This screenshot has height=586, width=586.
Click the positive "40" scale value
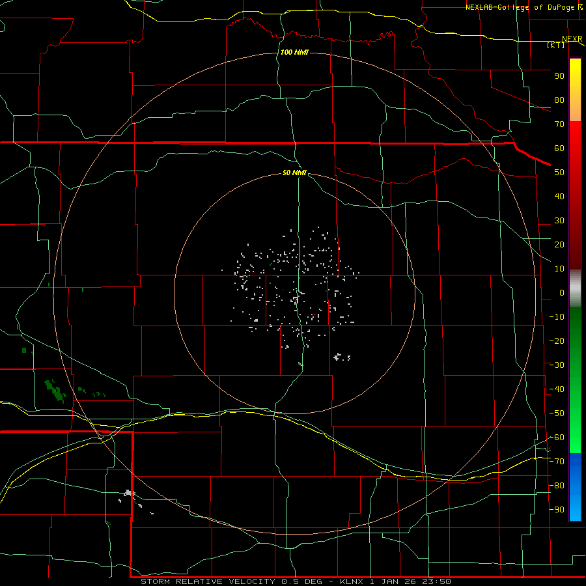559,196
